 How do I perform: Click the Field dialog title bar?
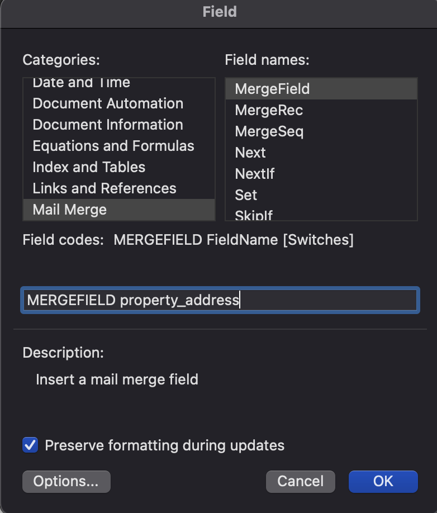click(219, 12)
